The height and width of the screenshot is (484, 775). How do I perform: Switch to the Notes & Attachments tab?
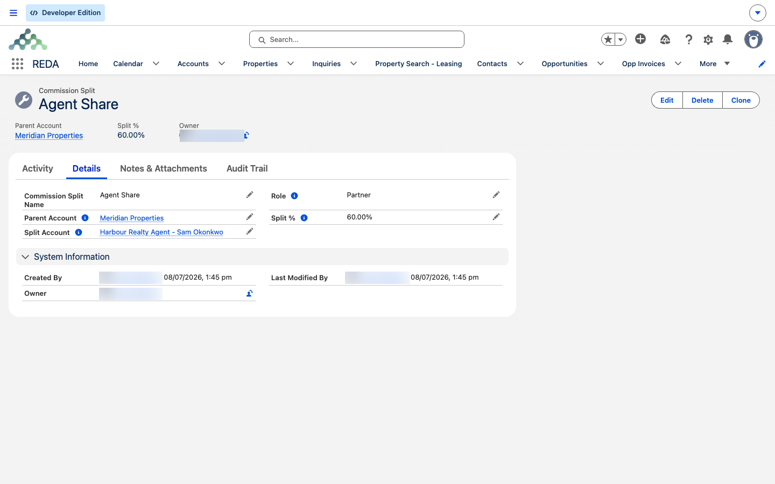[164, 168]
